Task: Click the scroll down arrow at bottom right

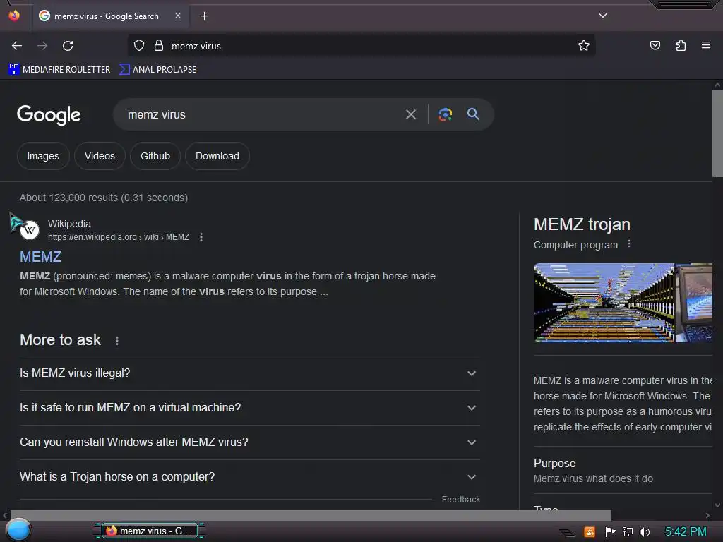Action: point(717,505)
